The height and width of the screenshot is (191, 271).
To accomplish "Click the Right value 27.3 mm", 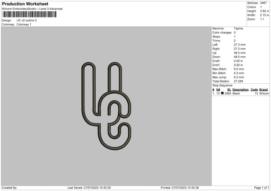I will tap(240, 49).
